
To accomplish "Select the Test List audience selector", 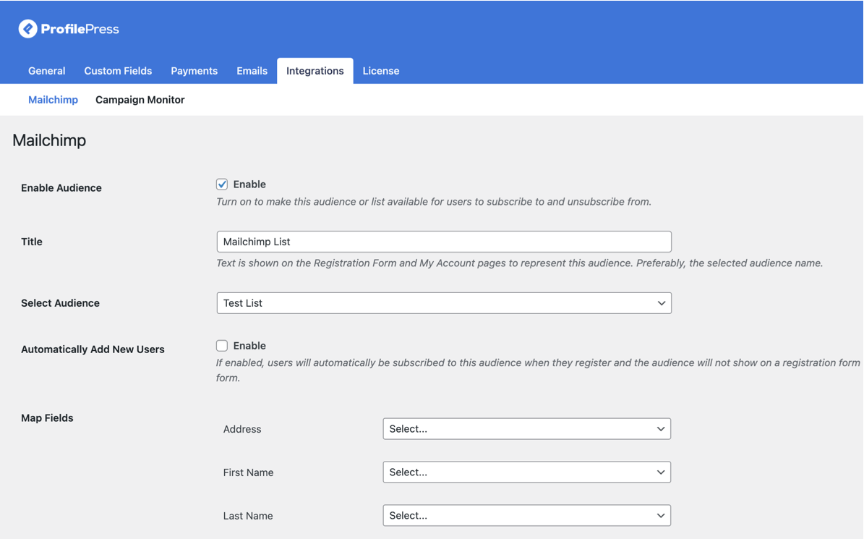I will 443,302.
